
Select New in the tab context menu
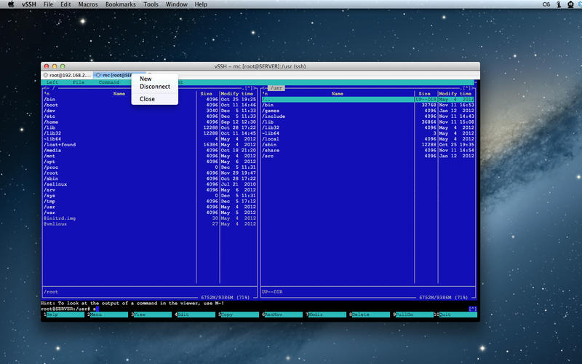[145, 79]
